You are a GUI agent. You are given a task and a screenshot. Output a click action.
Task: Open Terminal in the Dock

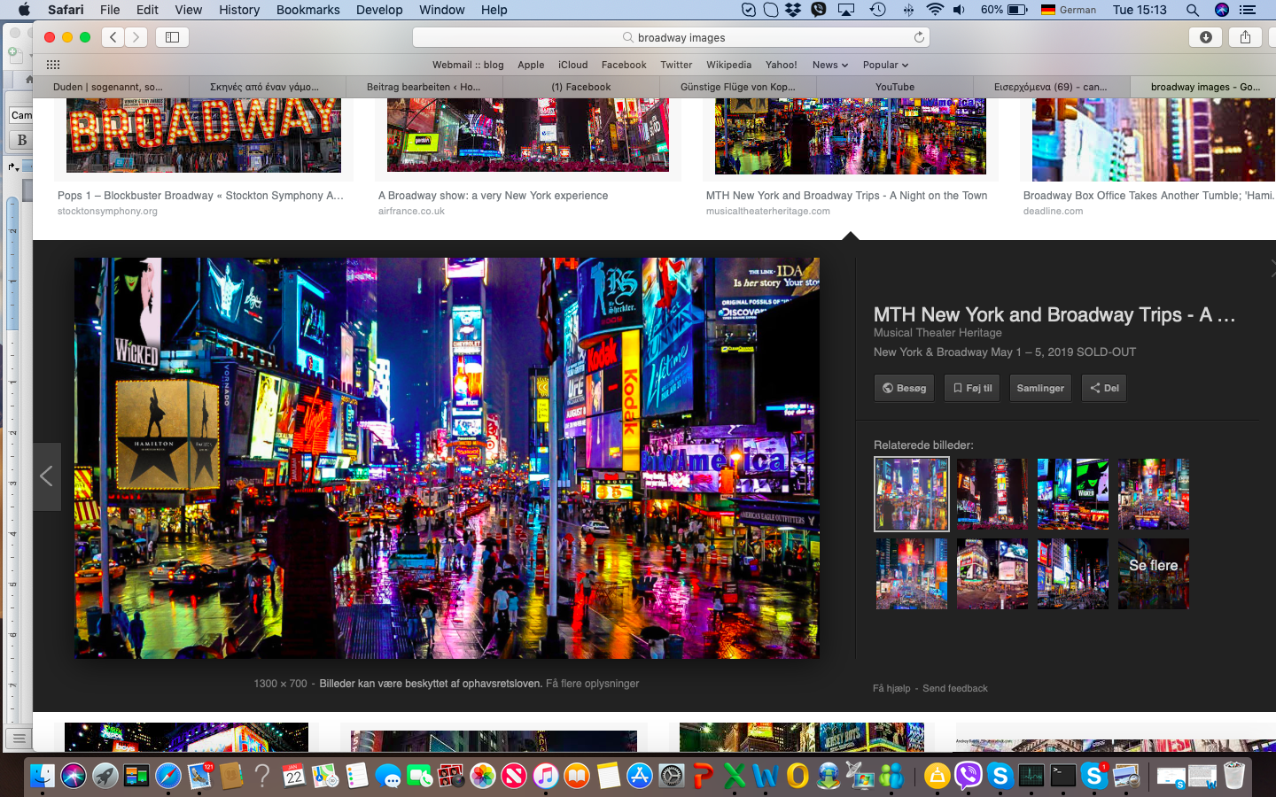tap(1063, 777)
